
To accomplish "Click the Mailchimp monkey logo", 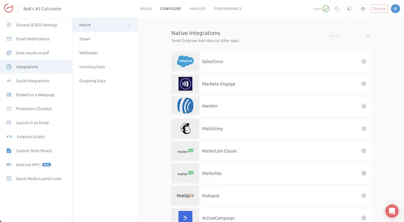I will coord(185,128).
